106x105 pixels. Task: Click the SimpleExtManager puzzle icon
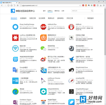point(71,91)
